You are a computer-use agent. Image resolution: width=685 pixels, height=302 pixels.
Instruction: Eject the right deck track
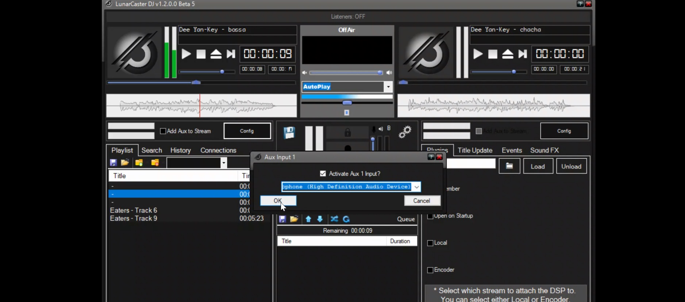pos(508,54)
